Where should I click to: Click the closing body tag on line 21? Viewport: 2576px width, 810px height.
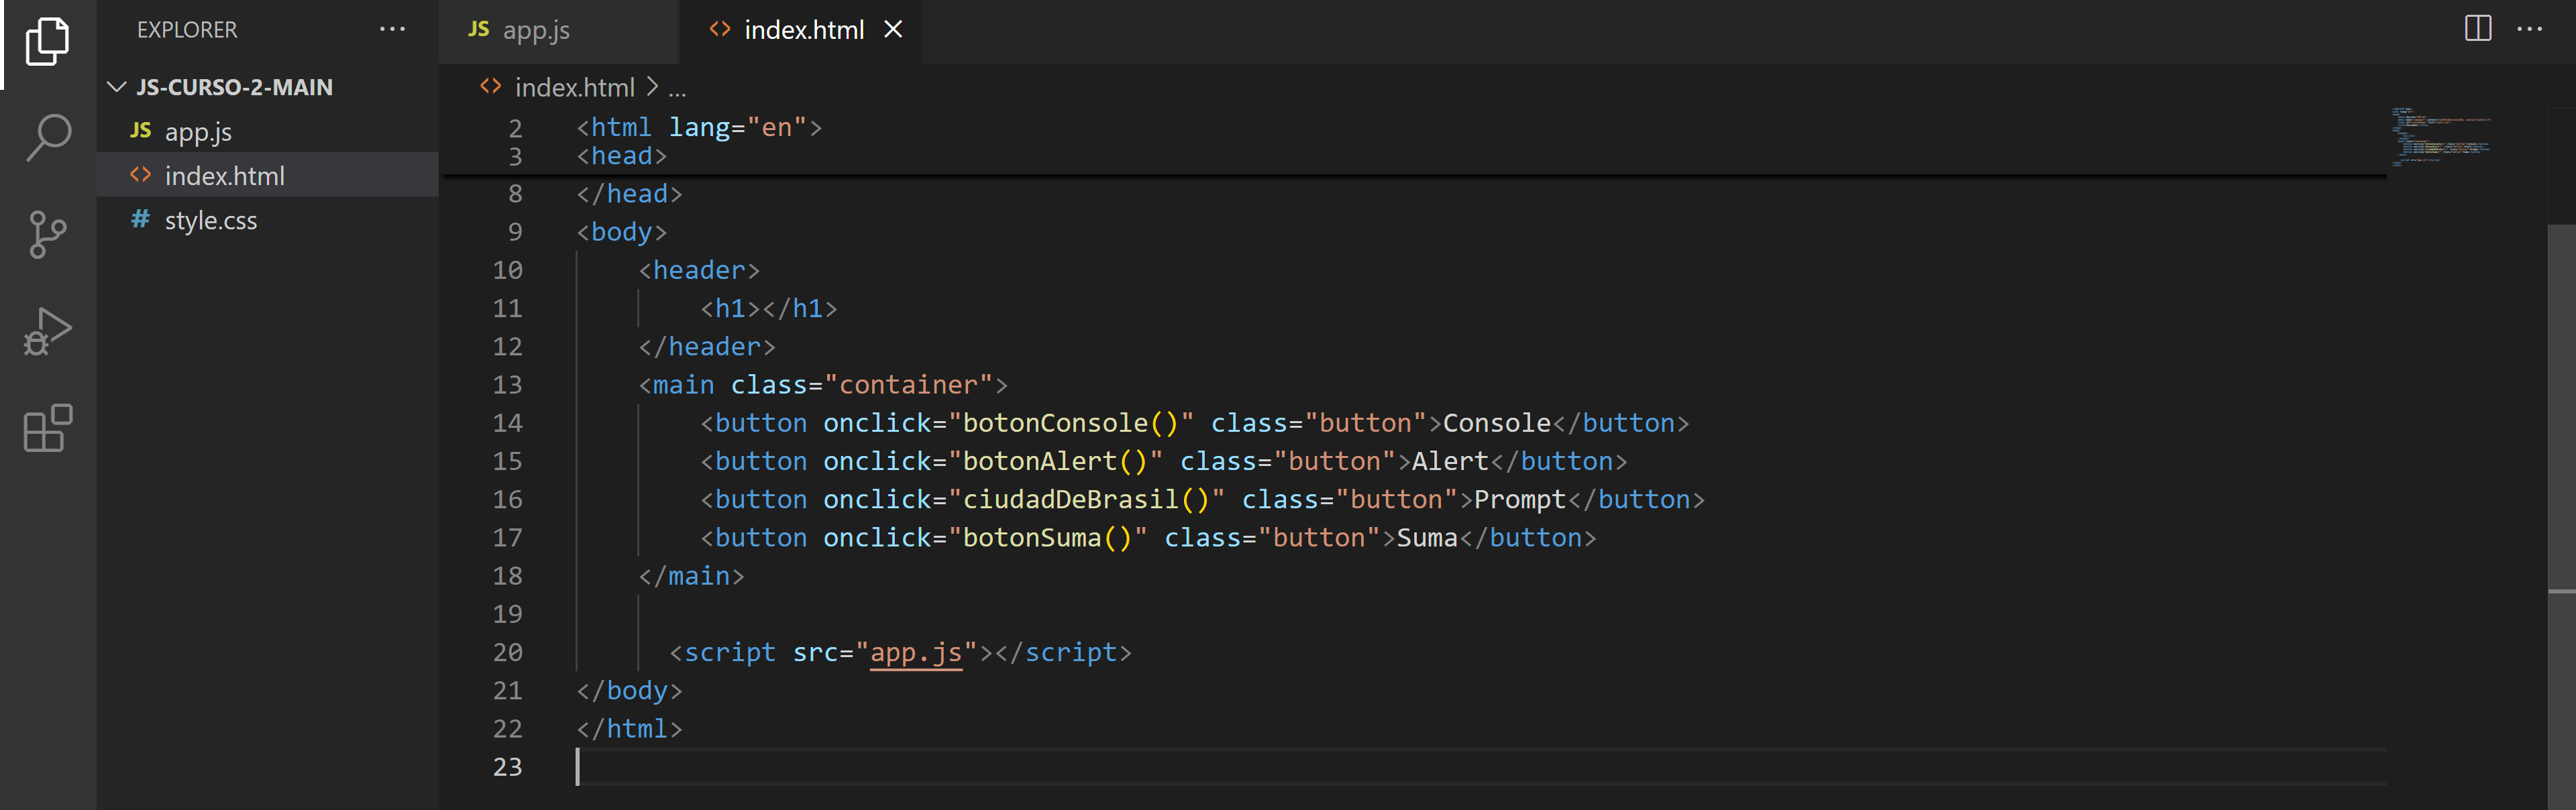pyautogui.click(x=629, y=691)
